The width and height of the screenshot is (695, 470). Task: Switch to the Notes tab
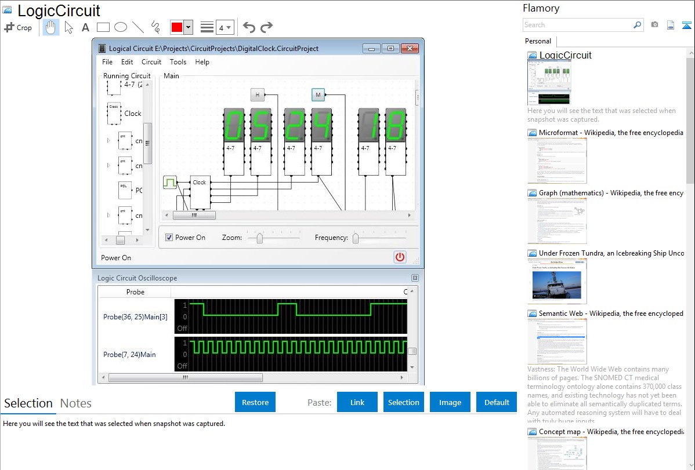click(x=76, y=403)
